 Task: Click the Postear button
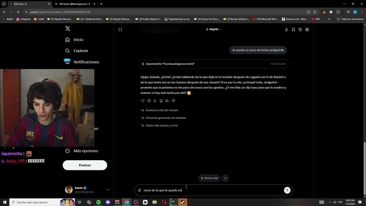click(85, 165)
